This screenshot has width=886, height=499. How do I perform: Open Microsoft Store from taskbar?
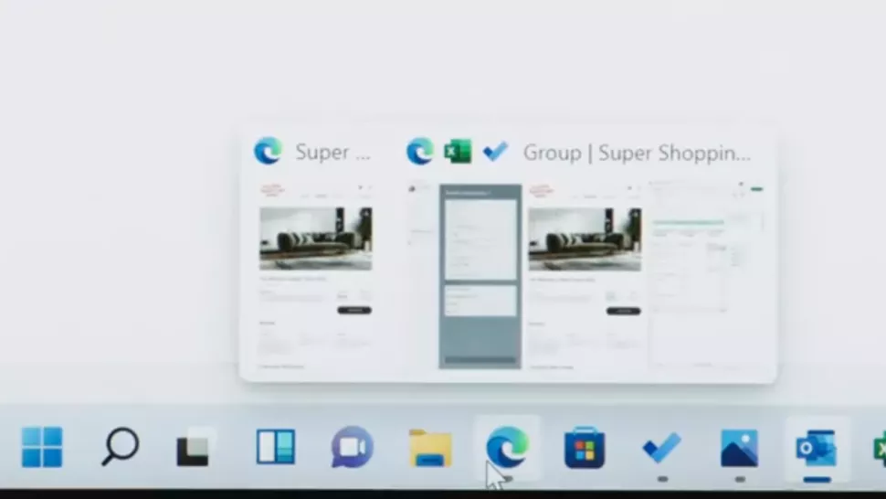click(585, 448)
